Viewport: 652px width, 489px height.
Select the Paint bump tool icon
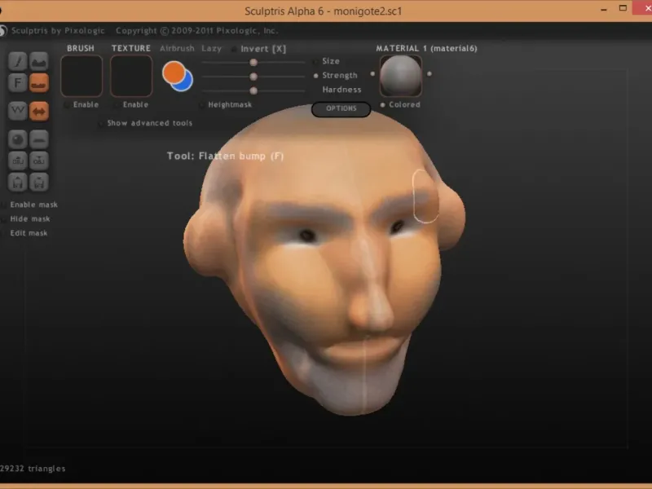coord(38,61)
